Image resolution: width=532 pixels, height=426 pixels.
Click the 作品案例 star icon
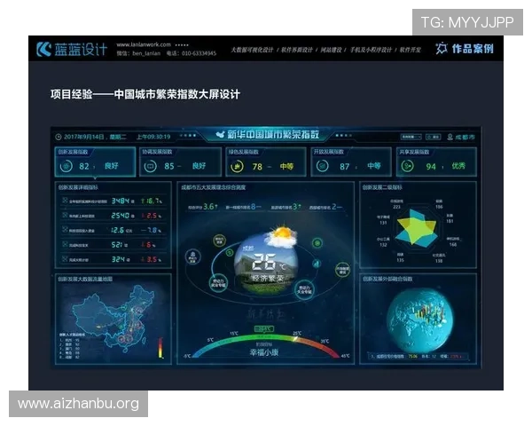tap(441, 49)
